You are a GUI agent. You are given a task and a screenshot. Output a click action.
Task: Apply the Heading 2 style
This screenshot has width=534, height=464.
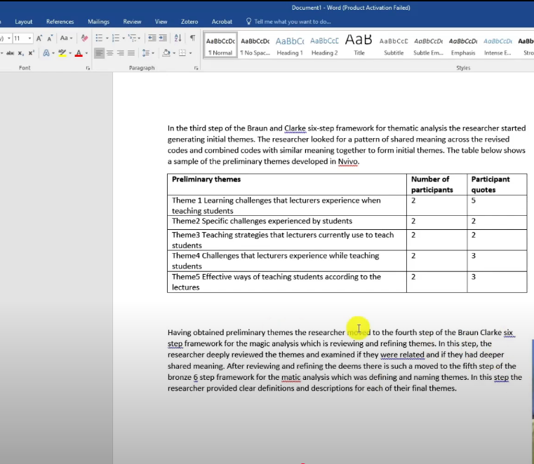pos(325,46)
